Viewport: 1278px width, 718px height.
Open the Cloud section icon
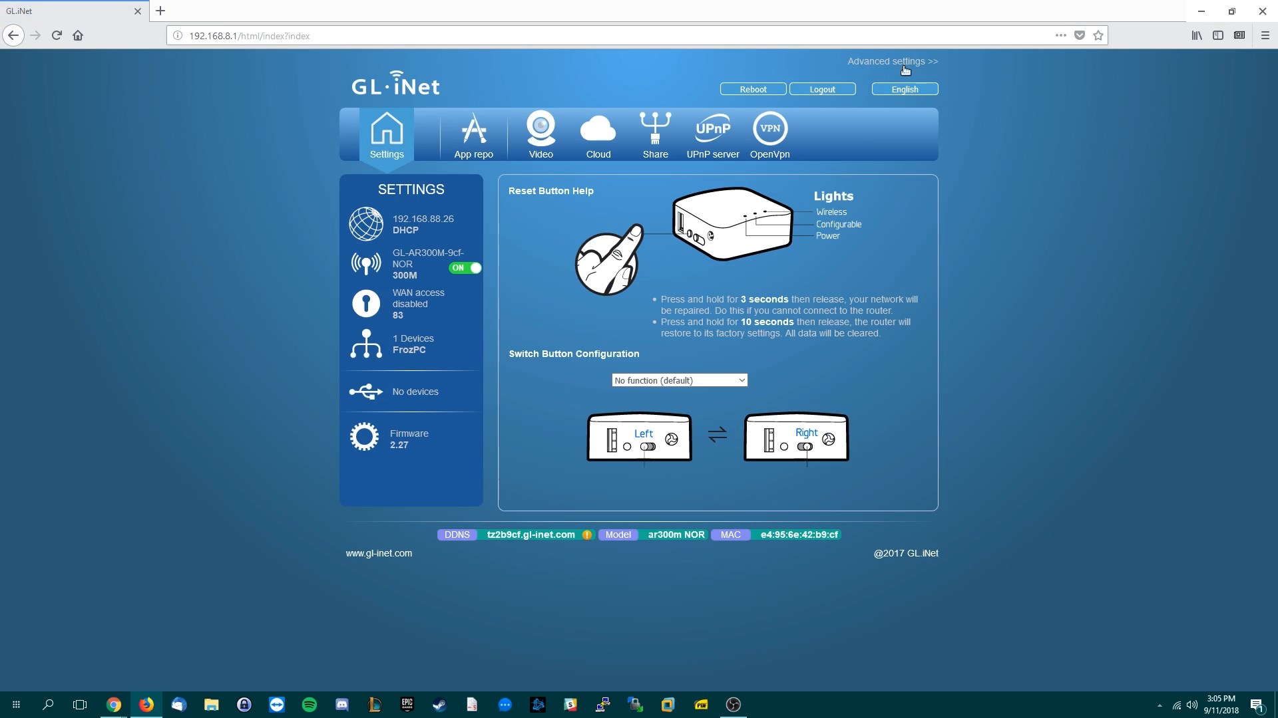[x=598, y=130]
